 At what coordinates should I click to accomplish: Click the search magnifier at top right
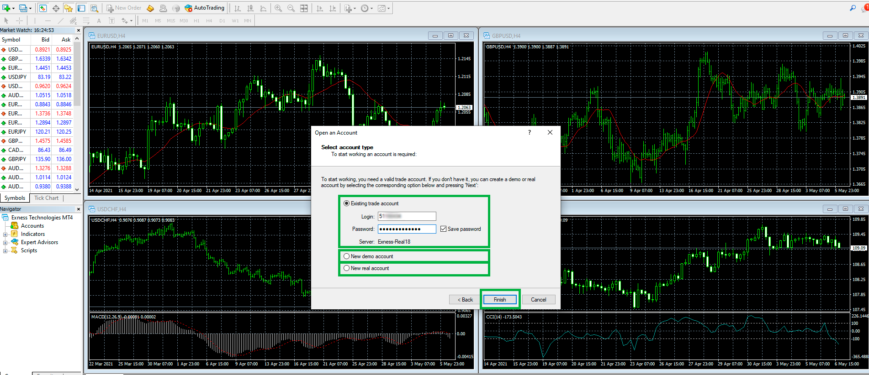[x=853, y=8]
